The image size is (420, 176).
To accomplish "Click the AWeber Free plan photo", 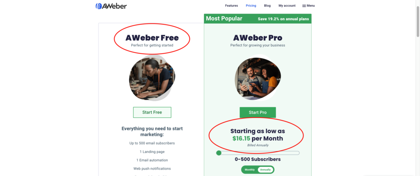I will [152, 78].
